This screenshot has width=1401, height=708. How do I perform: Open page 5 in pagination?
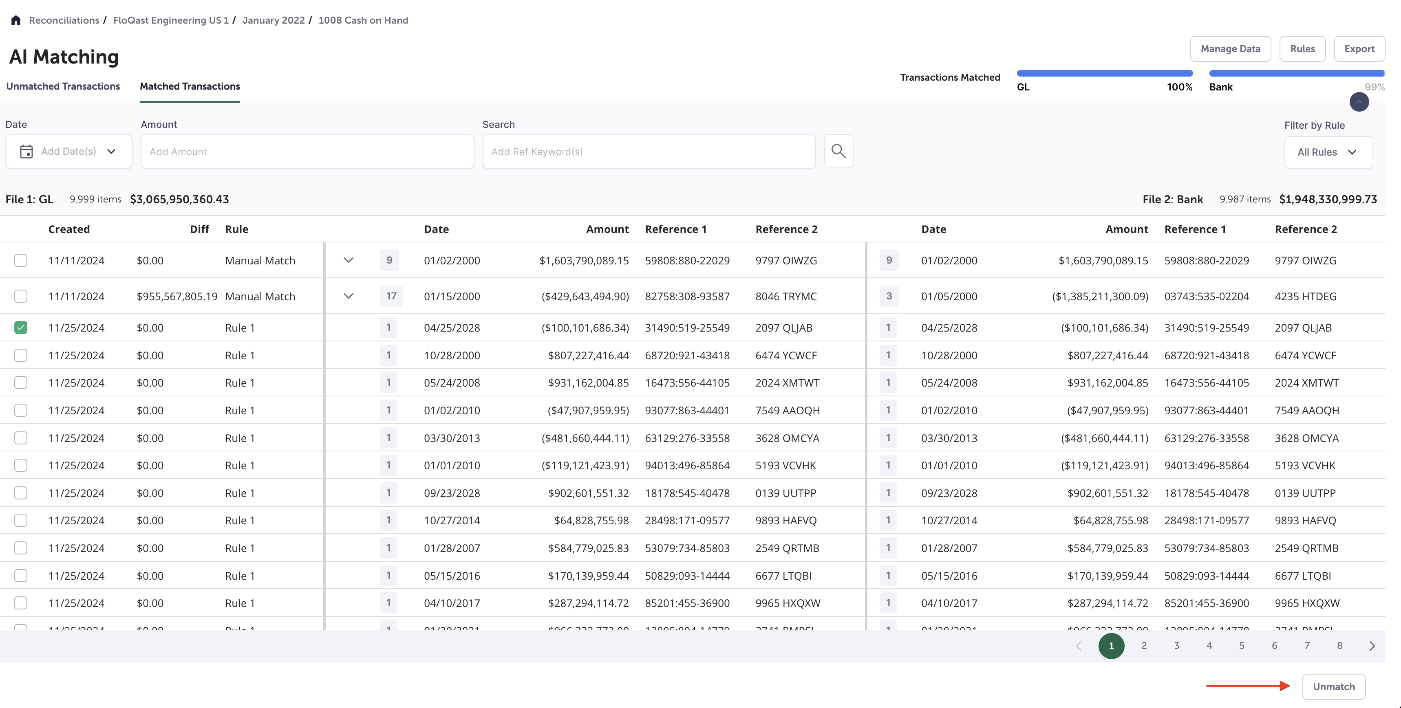[x=1242, y=646]
